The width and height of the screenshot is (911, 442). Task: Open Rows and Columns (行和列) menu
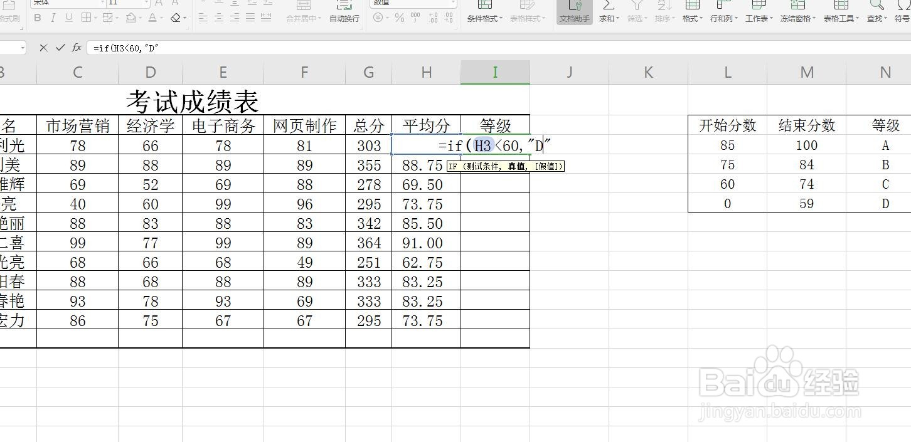click(x=723, y=12)
